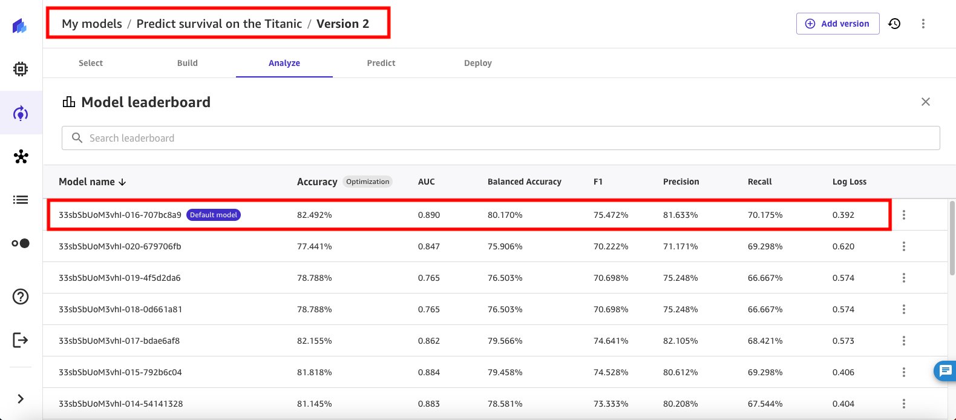Open the list icon in the sidebar

21,200
